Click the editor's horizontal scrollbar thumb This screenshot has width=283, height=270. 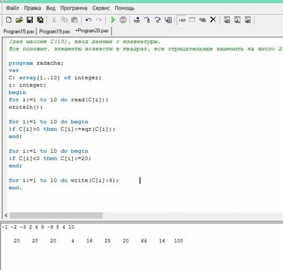(57, 215)
